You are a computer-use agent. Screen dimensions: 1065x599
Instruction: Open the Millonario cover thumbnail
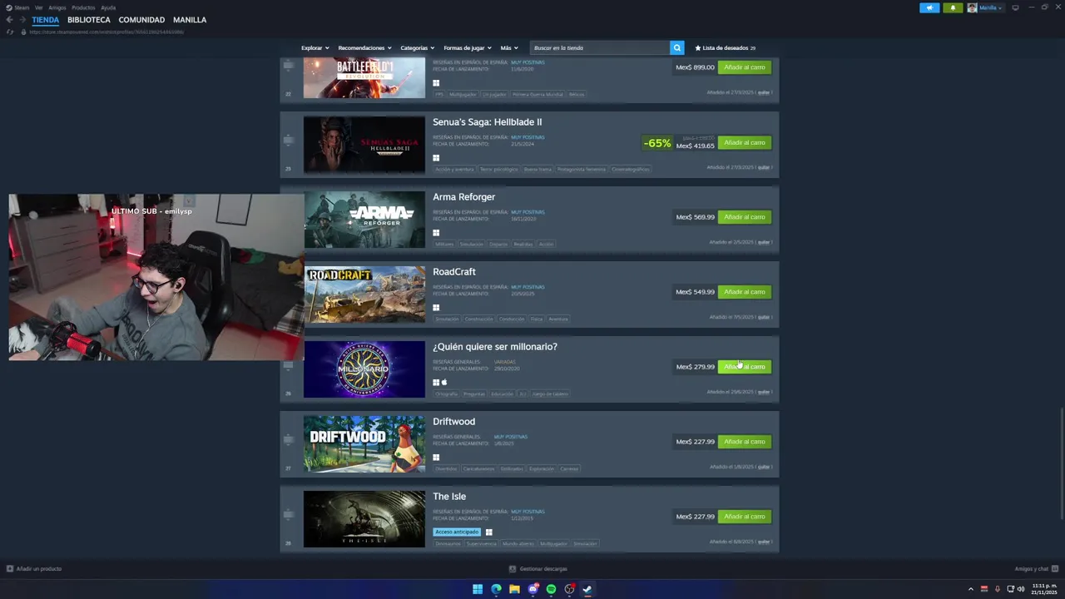point(364,369)
